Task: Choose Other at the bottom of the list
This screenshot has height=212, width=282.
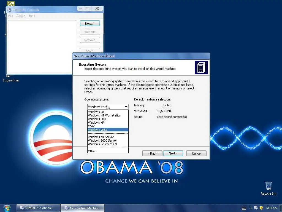Action: point(108,151)
